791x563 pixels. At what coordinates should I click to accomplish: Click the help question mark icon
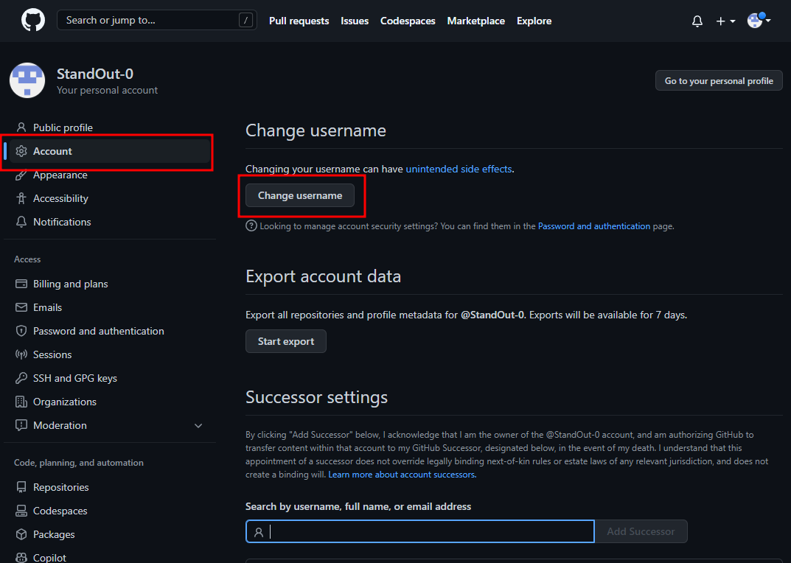pyautogui.click(x=251, y=225)
